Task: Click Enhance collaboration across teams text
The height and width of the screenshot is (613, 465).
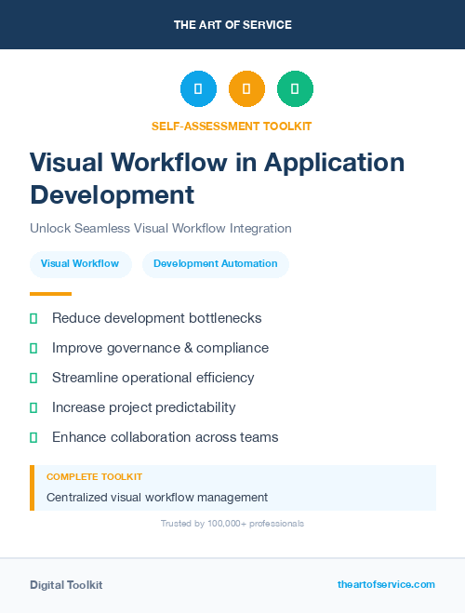Action: tap(165, 437)
